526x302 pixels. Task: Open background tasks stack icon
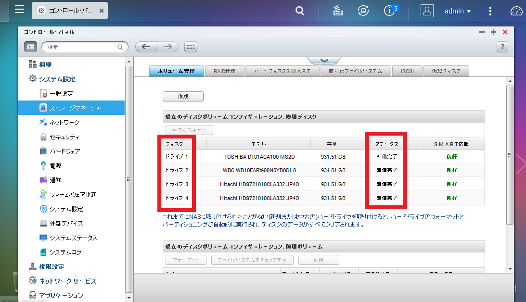point(338,11)
